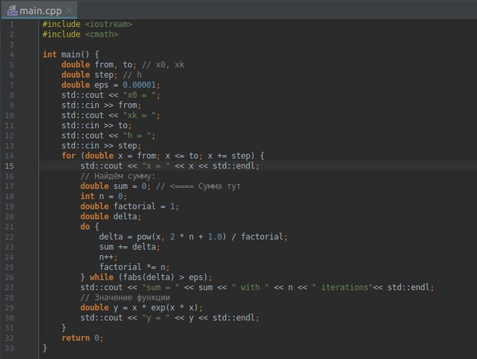Click the pow(x, 2 * n + 1.0) call
Screen dimensions: 477x359
[x=182, y=236]
